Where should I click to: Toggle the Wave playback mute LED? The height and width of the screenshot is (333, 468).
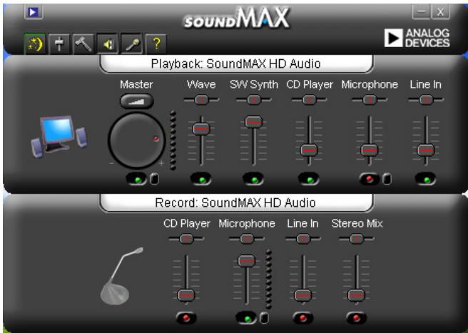(201, 179)
